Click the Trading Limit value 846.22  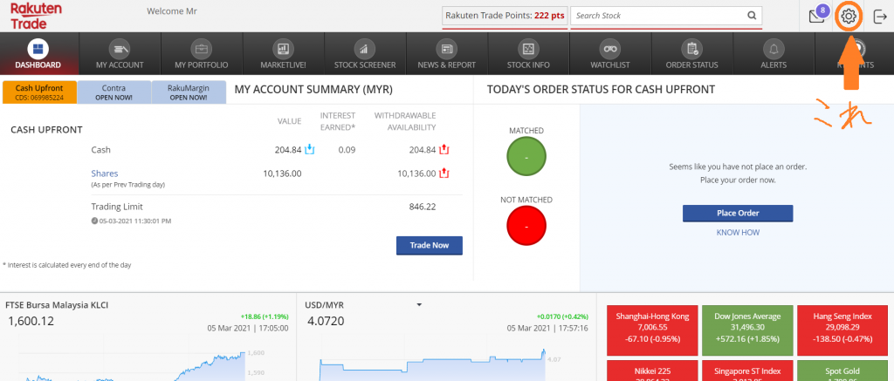pos(423,207)
